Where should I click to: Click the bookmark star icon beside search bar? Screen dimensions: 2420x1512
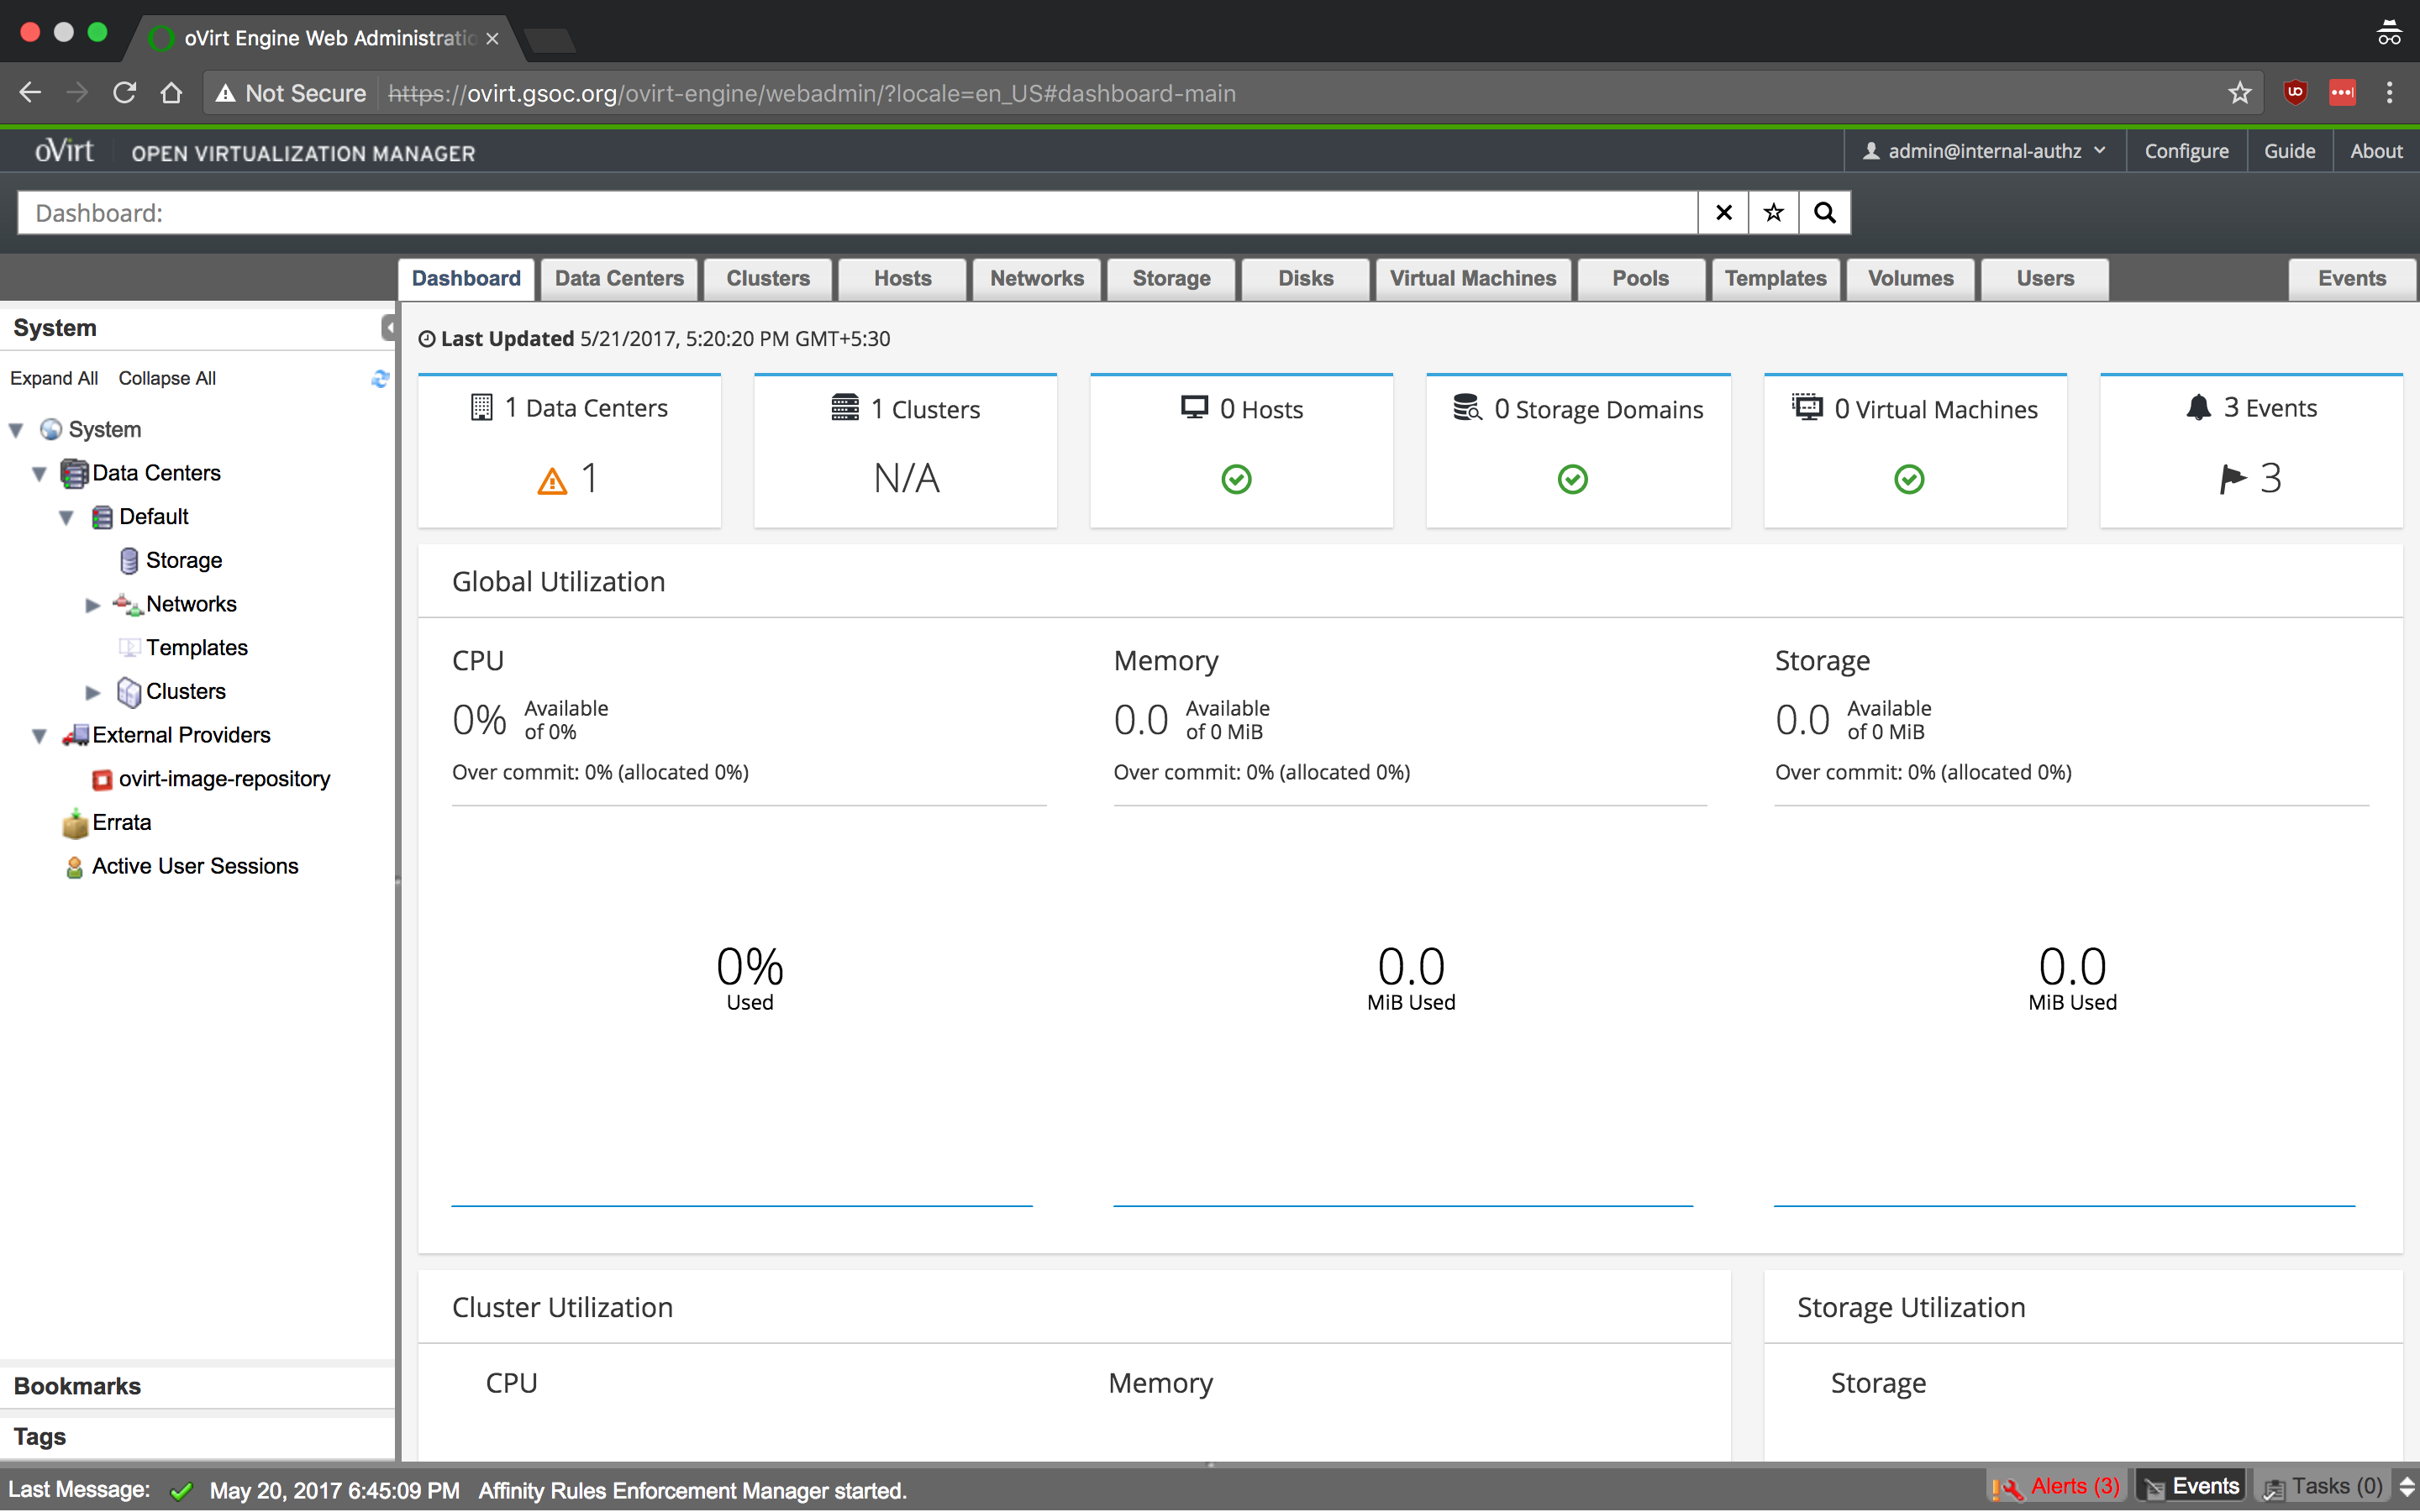[1773, 212]
